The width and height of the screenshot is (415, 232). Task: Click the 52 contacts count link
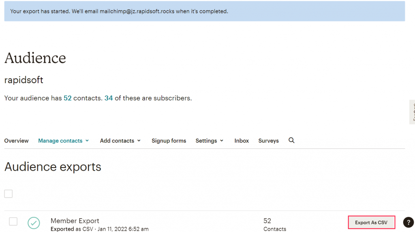[x=67, y=98]
